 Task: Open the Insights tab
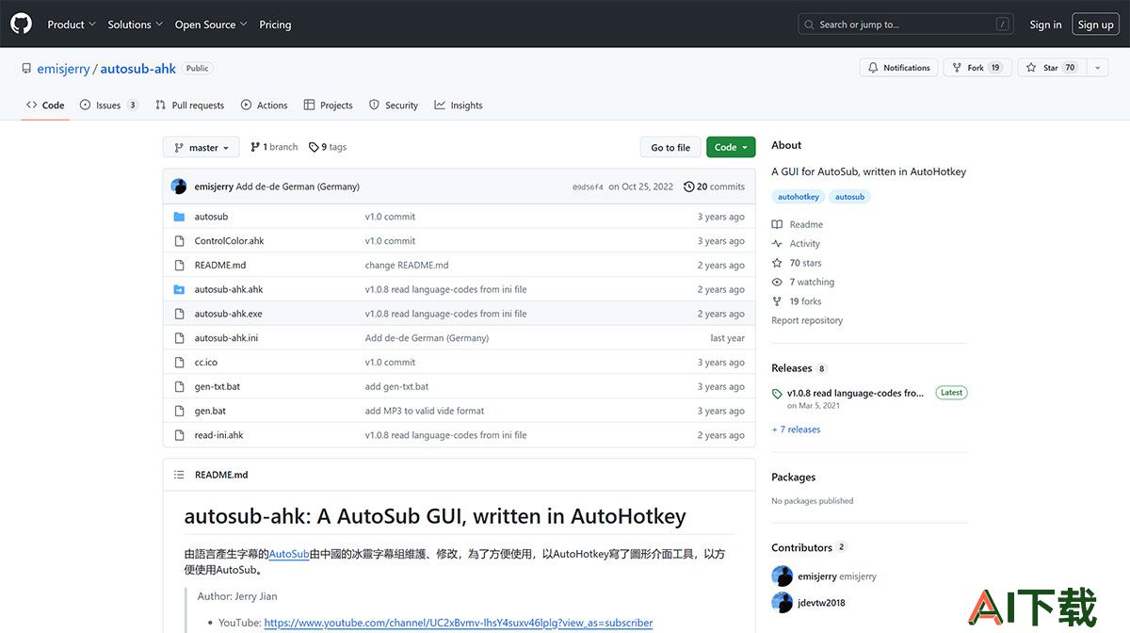coord(459,105)
